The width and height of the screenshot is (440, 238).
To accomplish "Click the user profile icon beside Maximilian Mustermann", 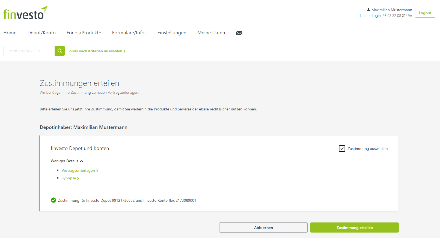I will (368, 10).
